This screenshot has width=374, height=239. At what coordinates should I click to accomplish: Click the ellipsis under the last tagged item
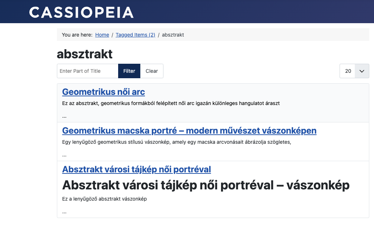[x=64, y=211]
